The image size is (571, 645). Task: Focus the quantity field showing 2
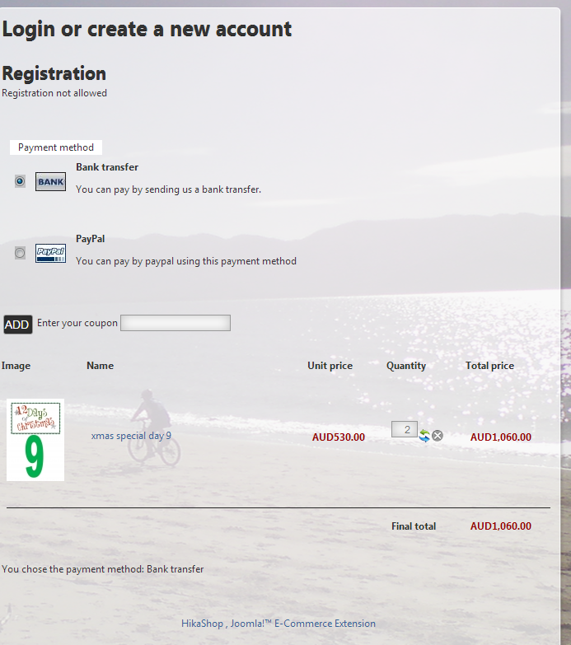405,429
